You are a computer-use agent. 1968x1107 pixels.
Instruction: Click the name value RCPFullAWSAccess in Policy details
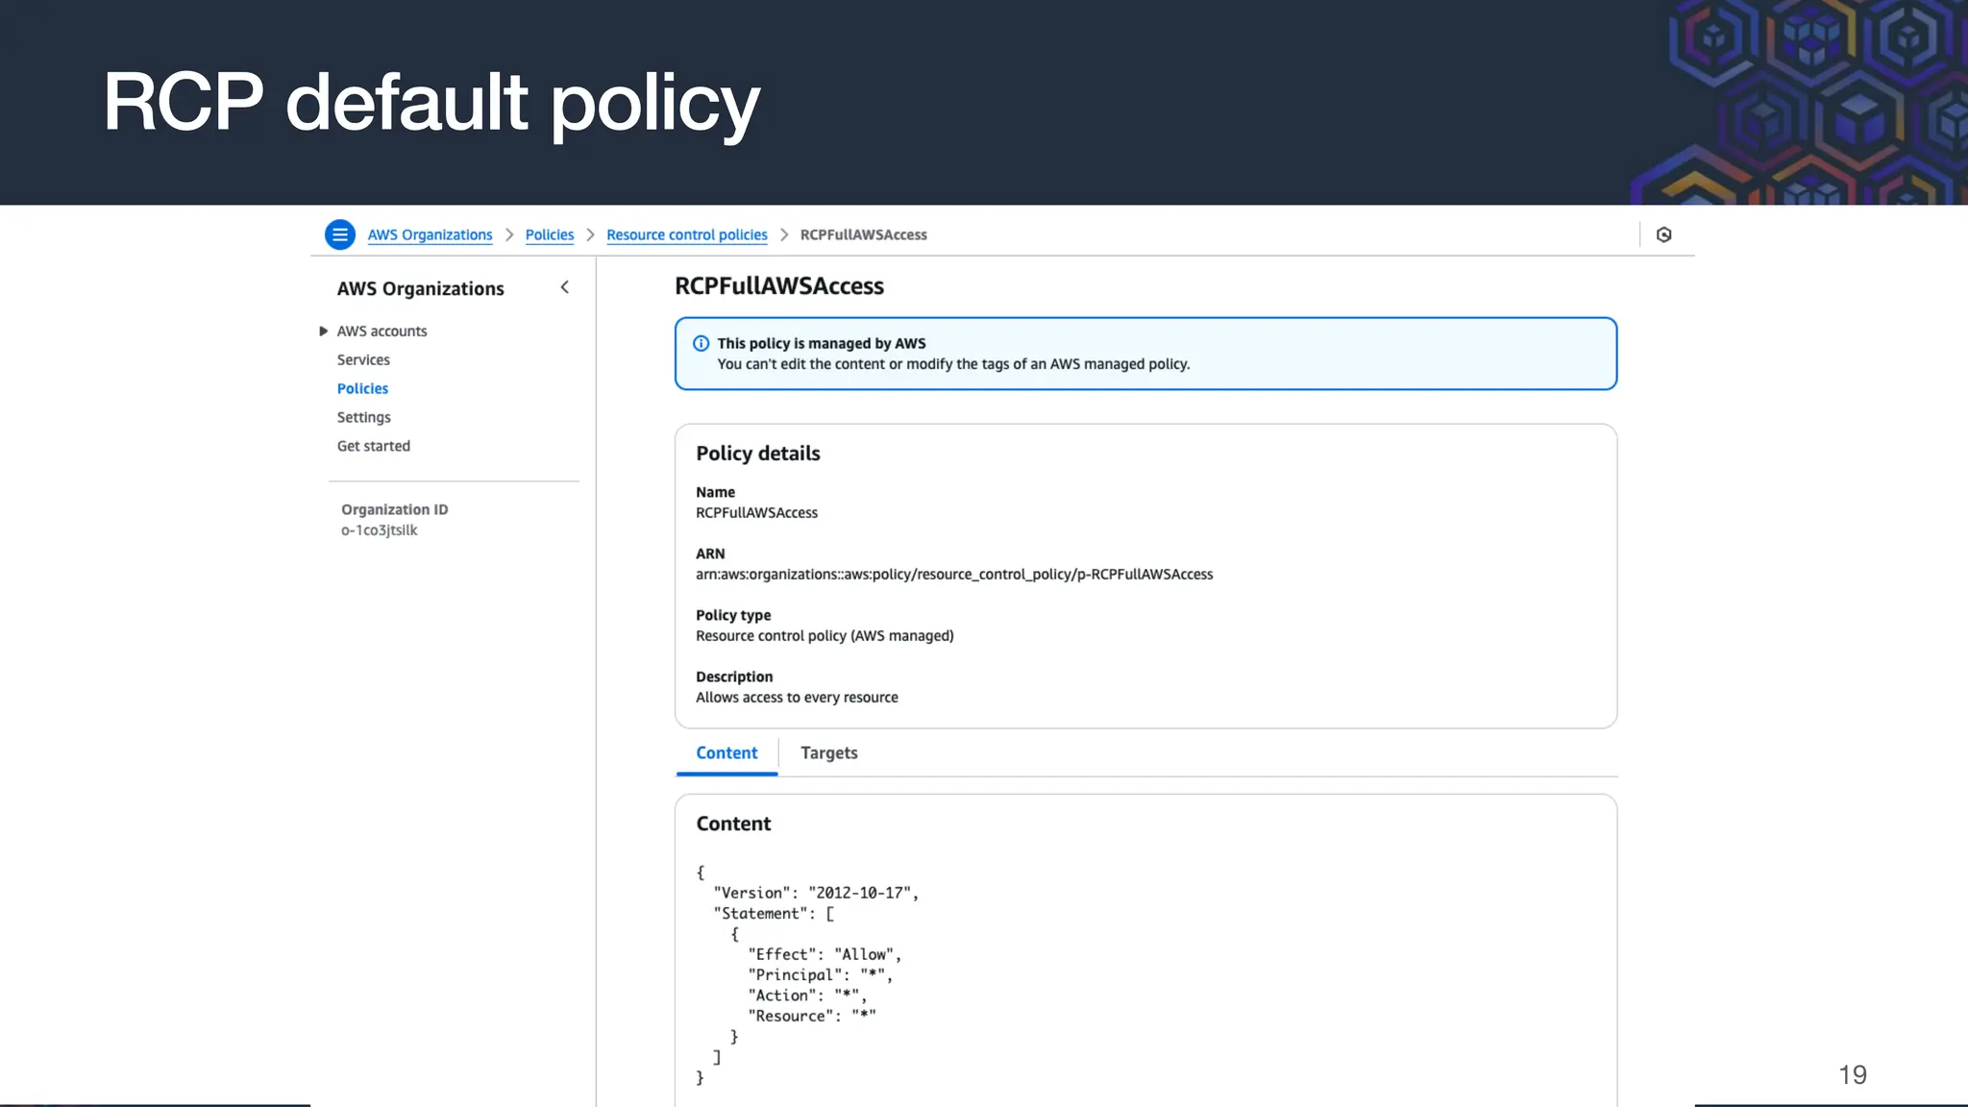pyautogui.click(x=756, y=513)
